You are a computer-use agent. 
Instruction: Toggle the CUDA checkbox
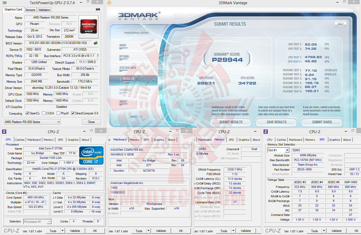44,113
